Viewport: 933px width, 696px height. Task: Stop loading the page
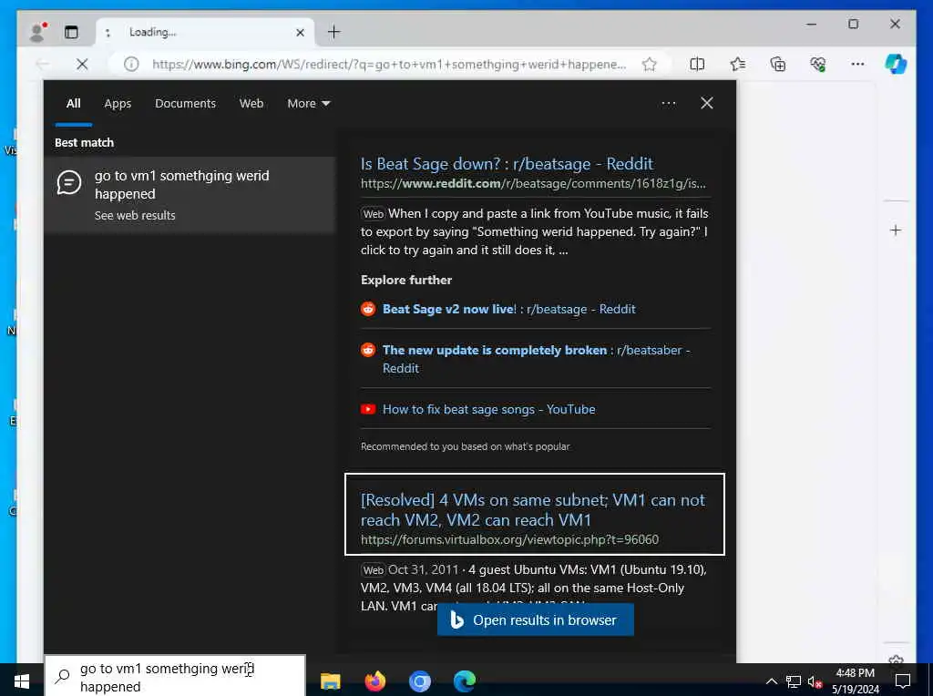coord(82,64)
